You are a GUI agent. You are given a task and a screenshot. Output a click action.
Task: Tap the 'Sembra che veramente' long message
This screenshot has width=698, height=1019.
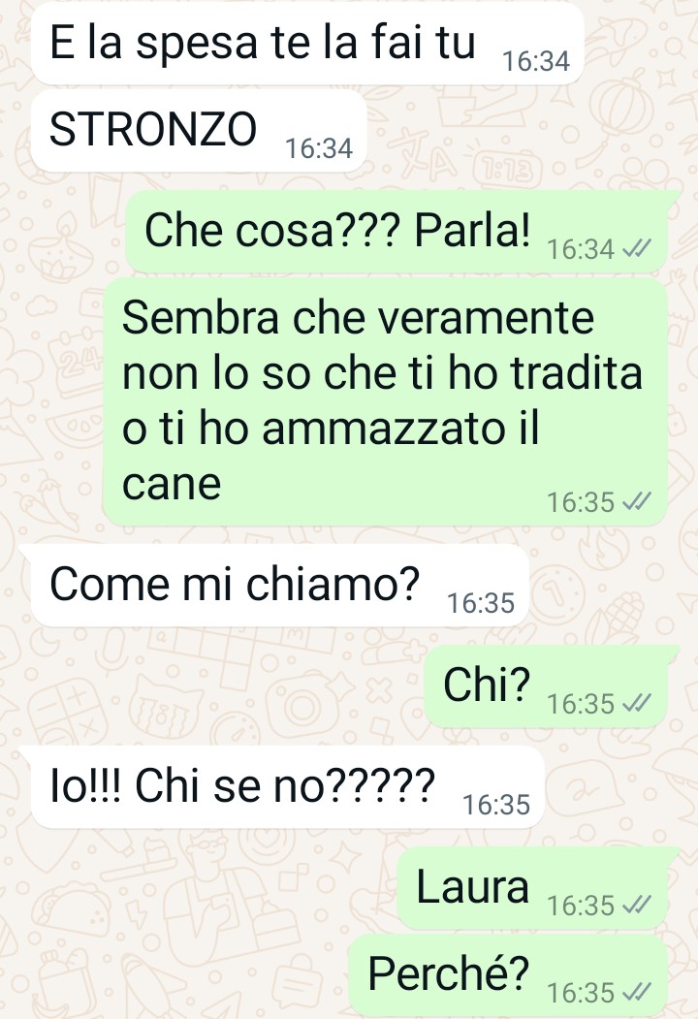point(386,401)
